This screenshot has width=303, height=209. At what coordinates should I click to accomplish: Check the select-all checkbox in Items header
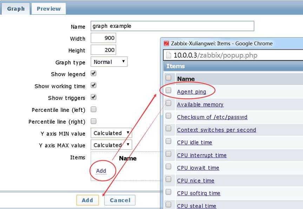[168, 78]
